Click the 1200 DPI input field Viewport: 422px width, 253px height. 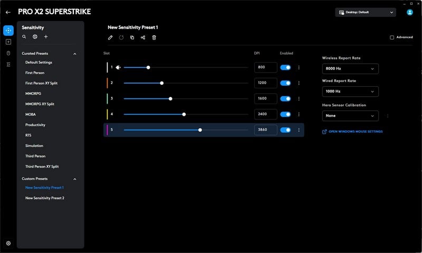pyautogui.click(x=266, y=83)
